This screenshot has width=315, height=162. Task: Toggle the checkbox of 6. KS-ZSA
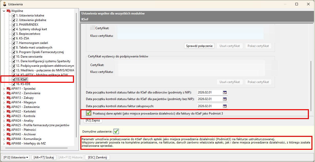click(x=14, y=38)
